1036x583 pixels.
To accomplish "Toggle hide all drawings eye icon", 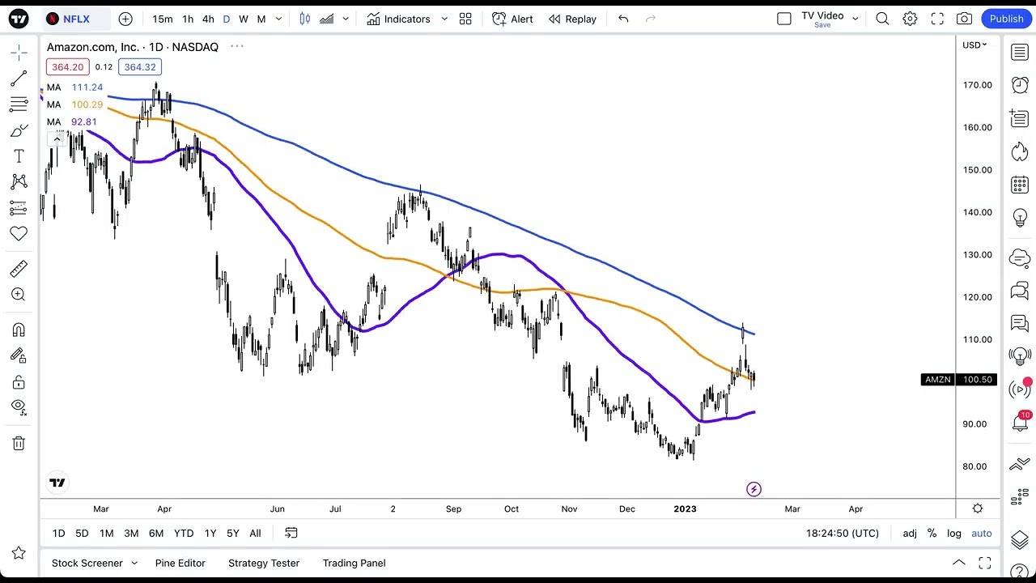I will pos(19,407).
